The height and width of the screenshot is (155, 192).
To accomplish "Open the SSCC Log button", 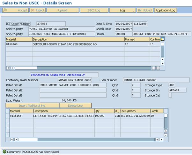I will 94,10.
